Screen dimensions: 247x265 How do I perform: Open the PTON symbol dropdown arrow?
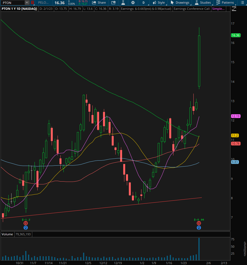27,3
